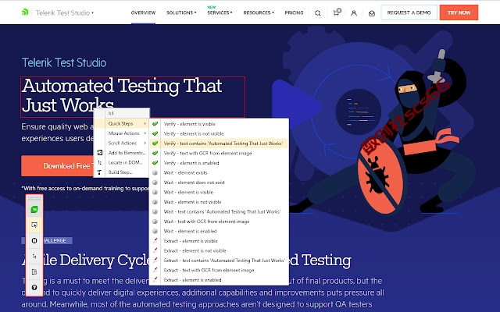Viewport: 500px width, 312px height.
Task: Open help from the recorder toolbar
Action: click(x=34, y=288)
